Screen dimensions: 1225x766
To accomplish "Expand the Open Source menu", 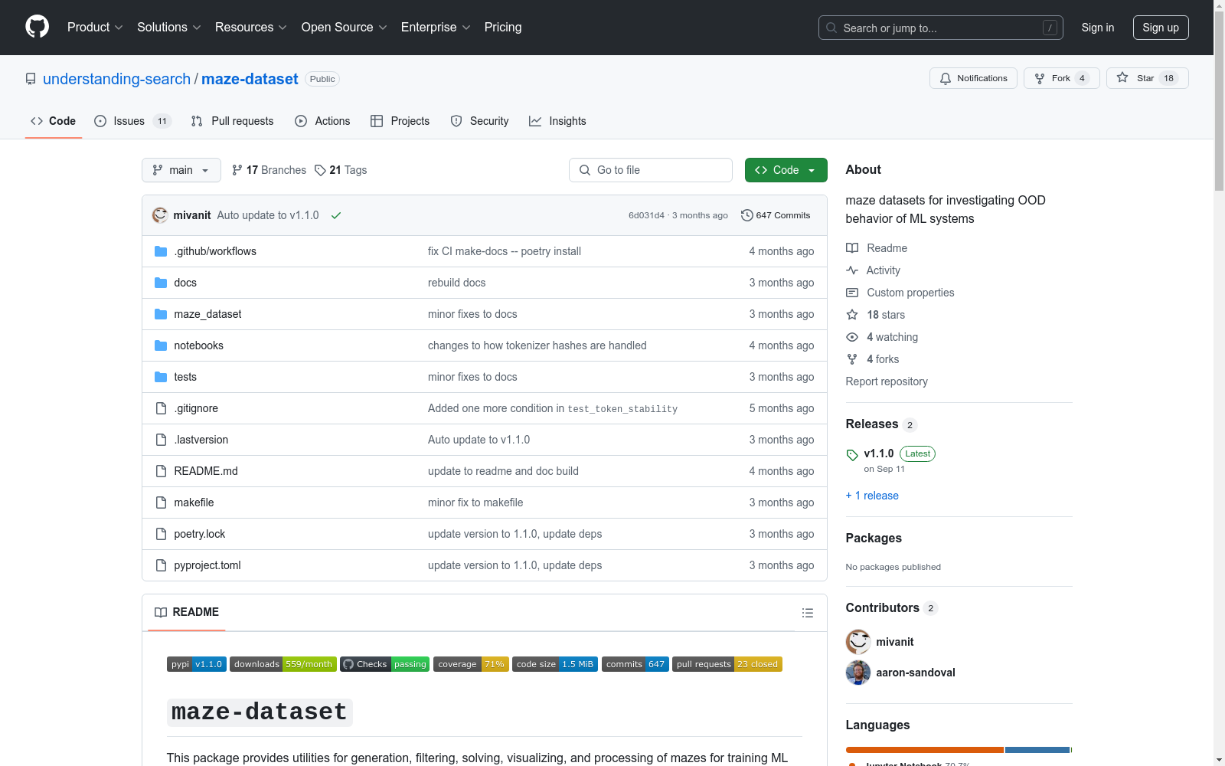I will tap(345, 27).
